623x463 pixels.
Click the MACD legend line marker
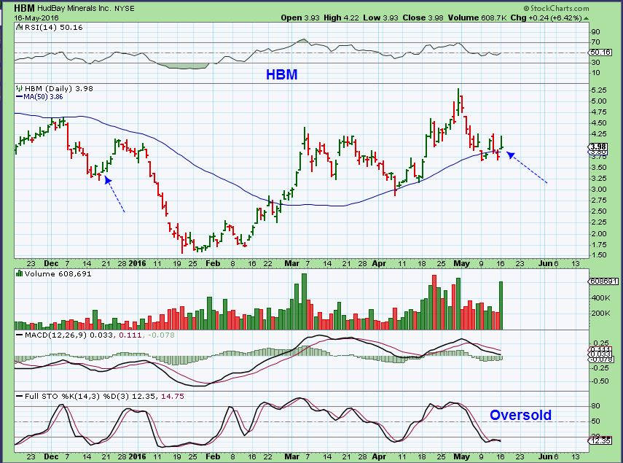coord(19,335)
